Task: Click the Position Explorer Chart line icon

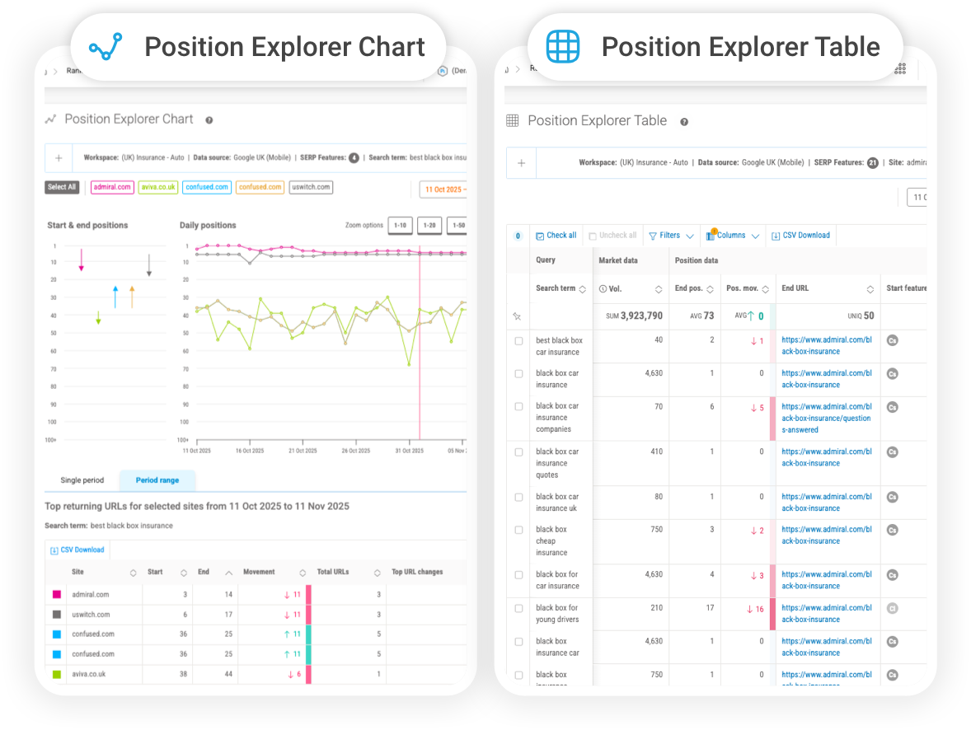Action: tap(105, 47)
